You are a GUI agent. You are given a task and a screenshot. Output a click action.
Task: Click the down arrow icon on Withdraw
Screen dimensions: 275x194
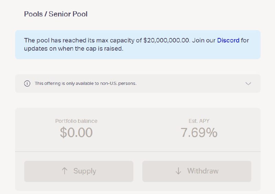(x=178, y=171)
